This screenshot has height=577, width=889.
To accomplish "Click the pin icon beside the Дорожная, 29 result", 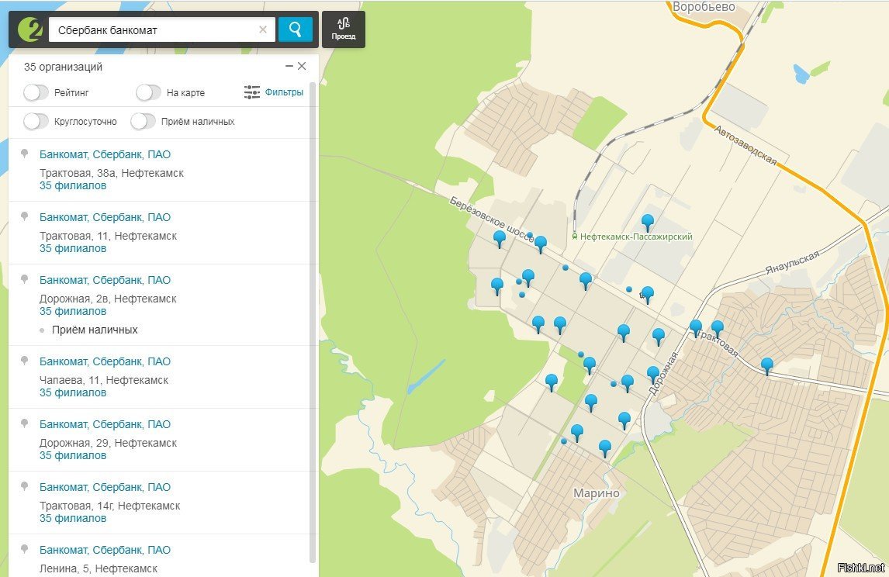I will click(x=24, y=424).
